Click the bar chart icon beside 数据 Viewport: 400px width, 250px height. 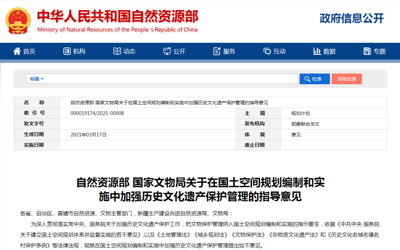pyautogui.click(x=317, y=51)
